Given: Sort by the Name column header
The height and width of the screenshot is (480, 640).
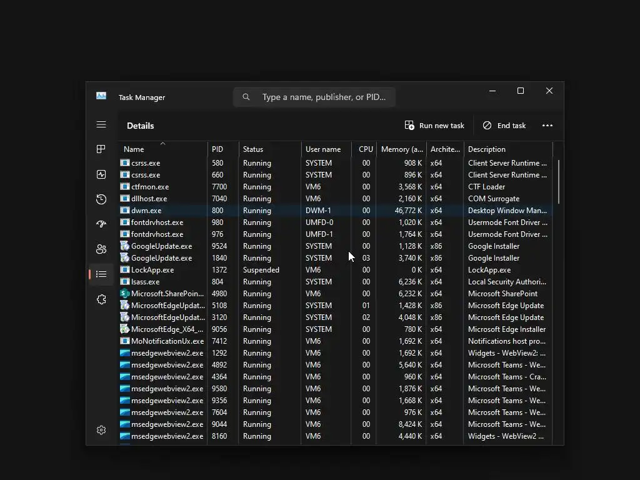Looking at the screenshot, I should pos(162,149).
